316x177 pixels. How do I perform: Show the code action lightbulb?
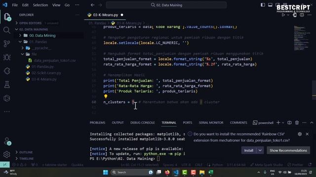tap(106, 96)
